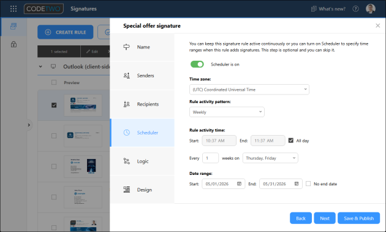
Task: Click the Senders people icon
Action: click(x=127, y=75)
